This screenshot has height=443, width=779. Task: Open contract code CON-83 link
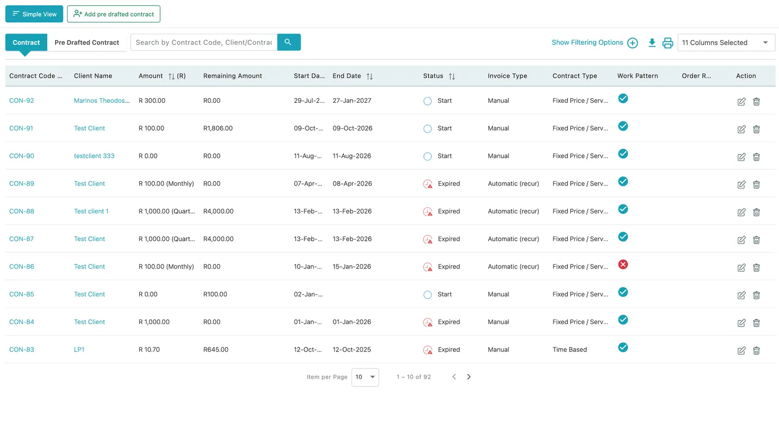pos(21,350)
